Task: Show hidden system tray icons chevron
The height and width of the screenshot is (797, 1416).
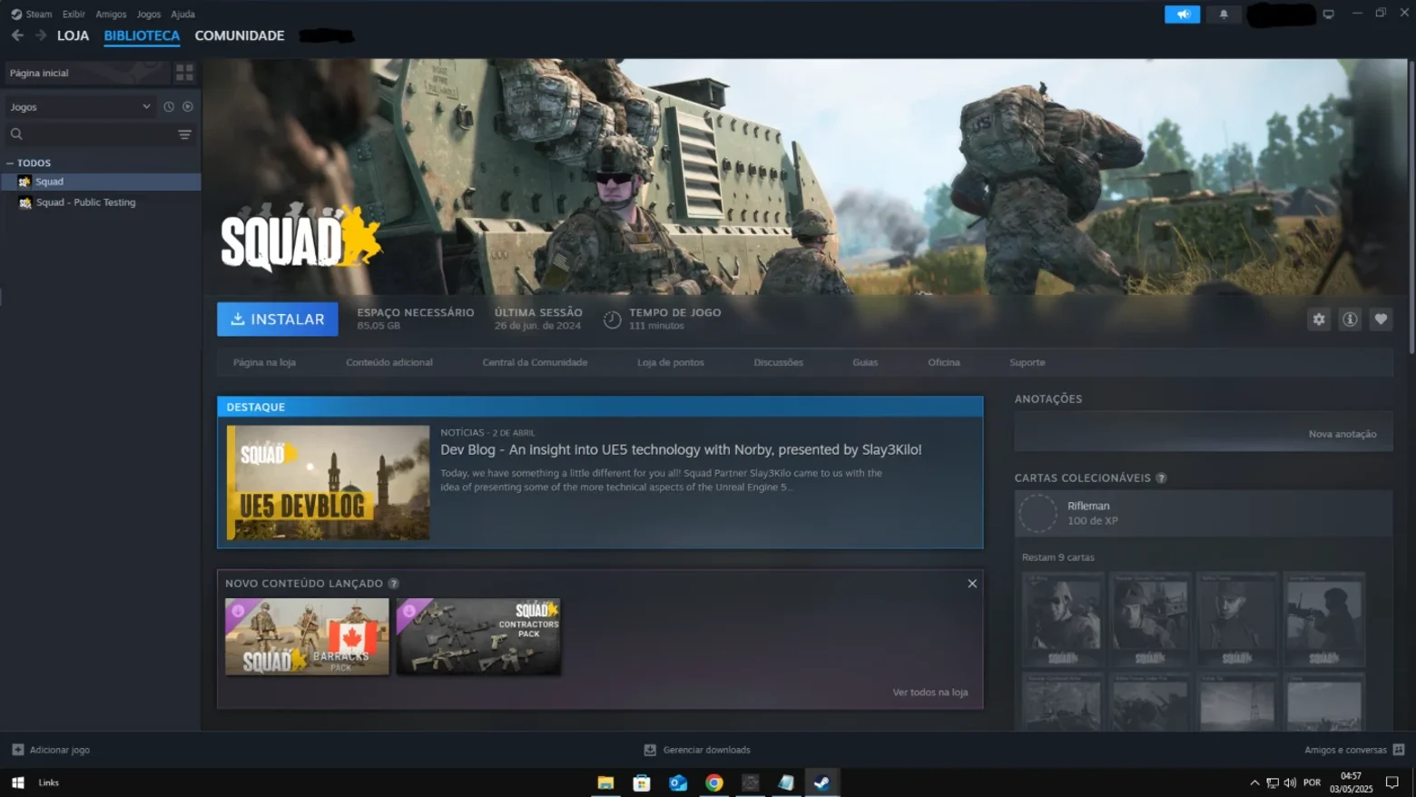Action: (x=1254, y=782)
